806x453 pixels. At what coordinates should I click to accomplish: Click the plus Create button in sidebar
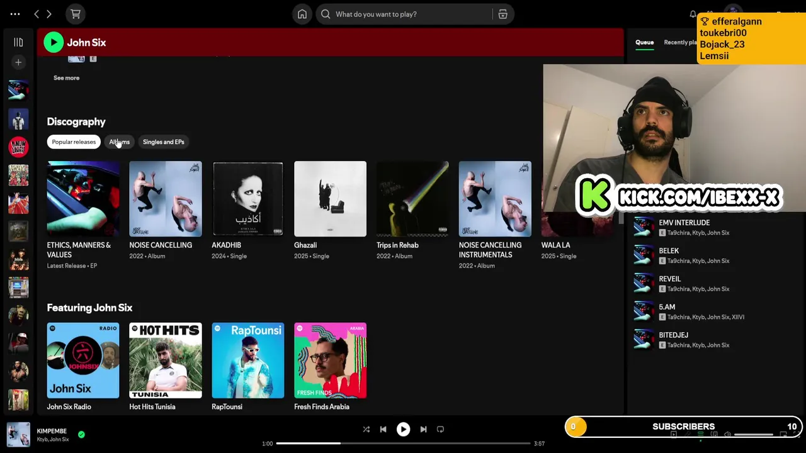(18, 62)
